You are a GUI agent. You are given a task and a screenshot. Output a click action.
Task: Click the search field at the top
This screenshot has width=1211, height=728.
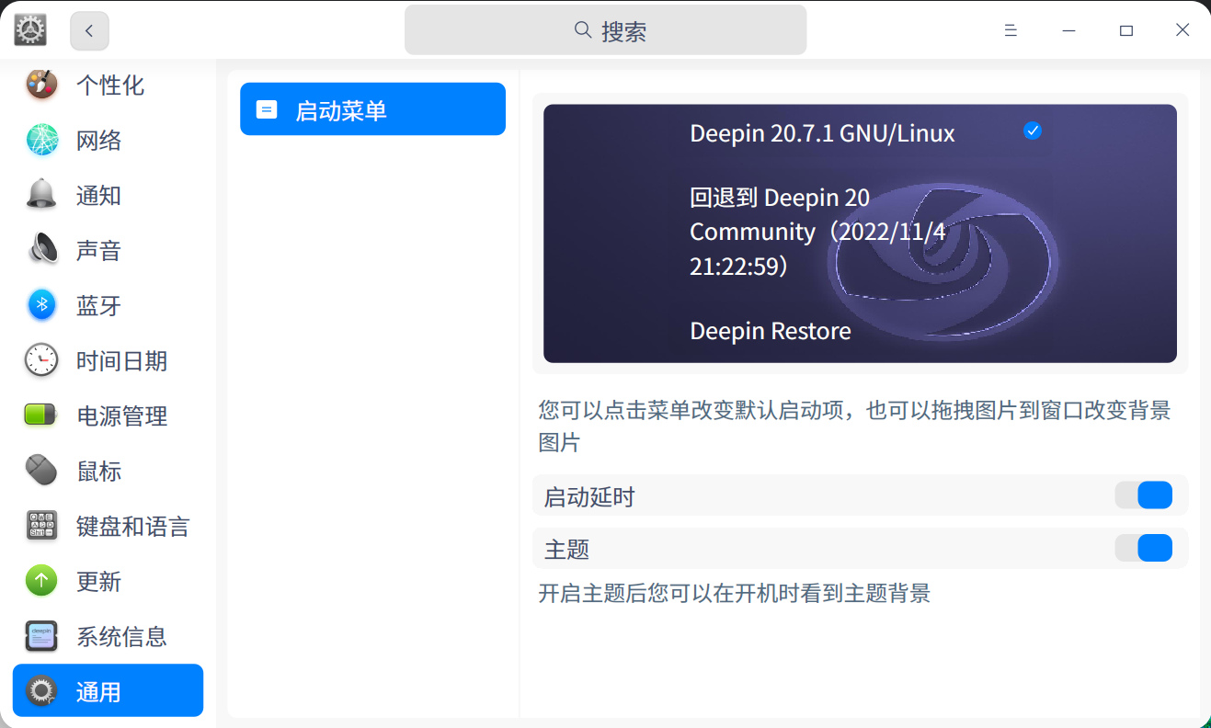coord(605,30)
